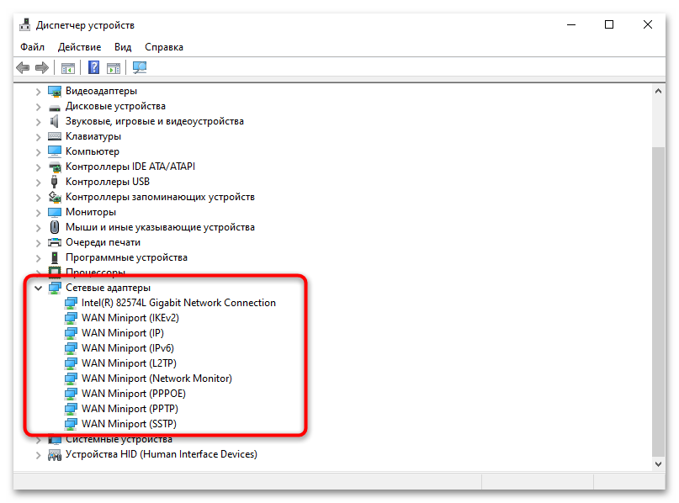Click the properties toolbar icon
The height and width of the screenshot is (503, 679).
(x=114, y=67)
